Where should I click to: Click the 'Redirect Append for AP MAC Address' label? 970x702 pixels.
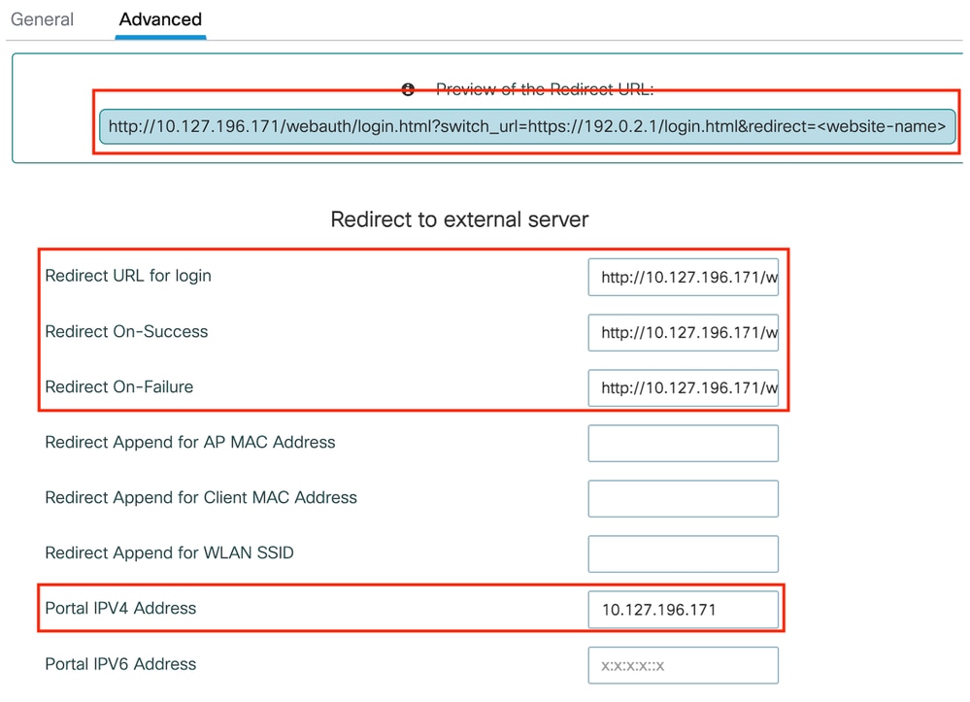(x=190, y=442)
